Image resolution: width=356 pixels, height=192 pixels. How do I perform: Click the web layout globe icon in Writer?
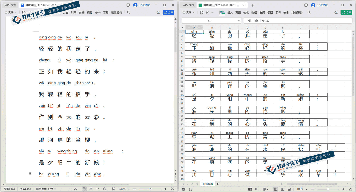pos(105,189)
